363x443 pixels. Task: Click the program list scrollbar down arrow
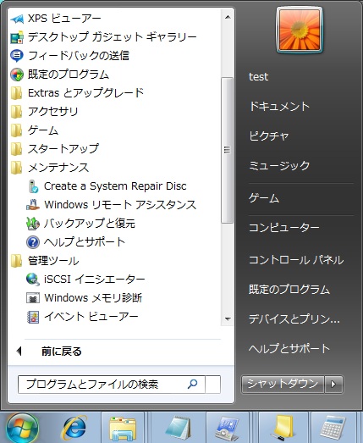[x=228, y=319]
